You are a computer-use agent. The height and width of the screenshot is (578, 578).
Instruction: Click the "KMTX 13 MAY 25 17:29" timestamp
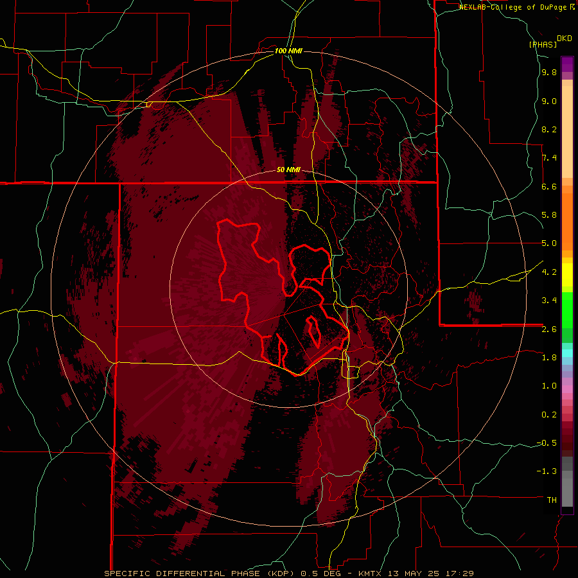click(416, 574)
